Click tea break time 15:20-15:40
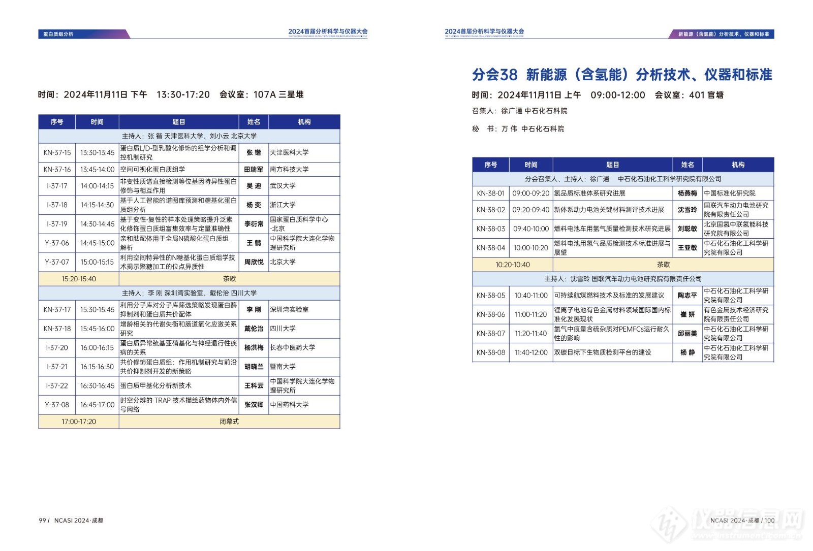Screen dimensions: 813x551 tap(79, 279)
